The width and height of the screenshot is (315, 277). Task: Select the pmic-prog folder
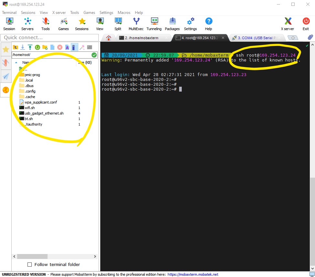[x=32, y=75]
